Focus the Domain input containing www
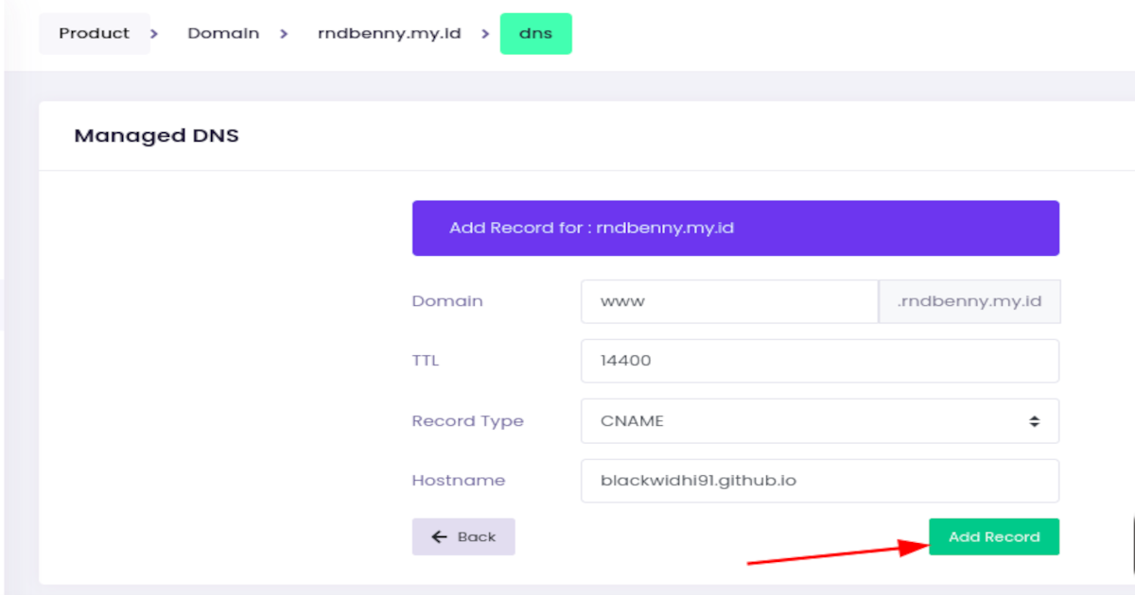 [729, 301]
